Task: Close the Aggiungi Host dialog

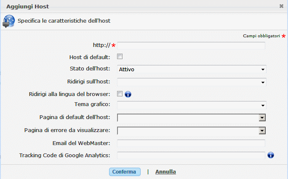Action: pyautogui.click(x=281, y=6)
